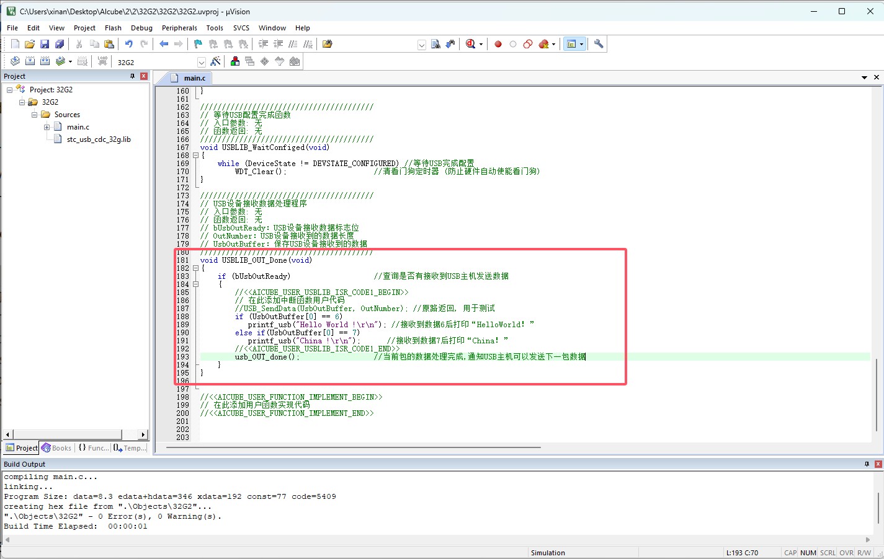Image resolution: width=884 pixels, height=559 pixels.
Task: Kill all breakpoints icon
Action: pos(543,44)
